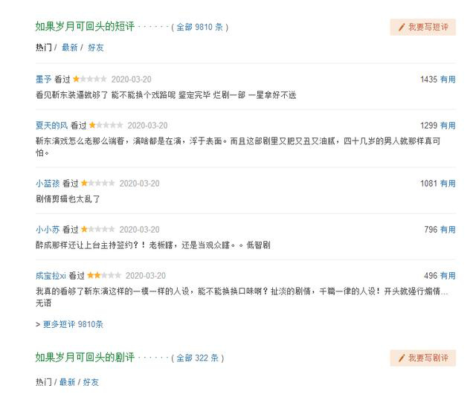
Task: Expand 更多短评 9810条 link
Action: [x=73, y=324]
